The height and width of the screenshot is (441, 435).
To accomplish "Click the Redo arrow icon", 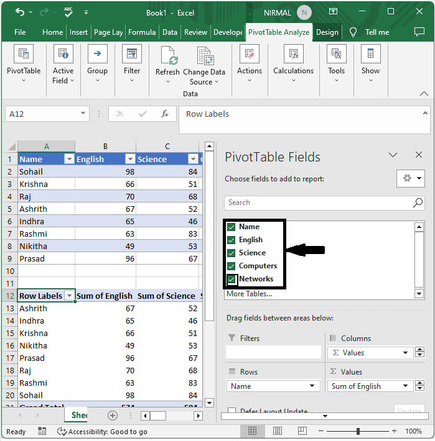I will (44, 12).
